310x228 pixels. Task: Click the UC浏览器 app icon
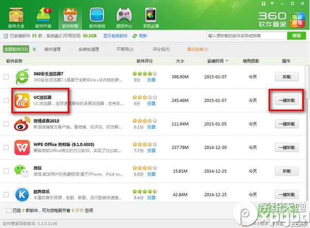tap(22, 100)
